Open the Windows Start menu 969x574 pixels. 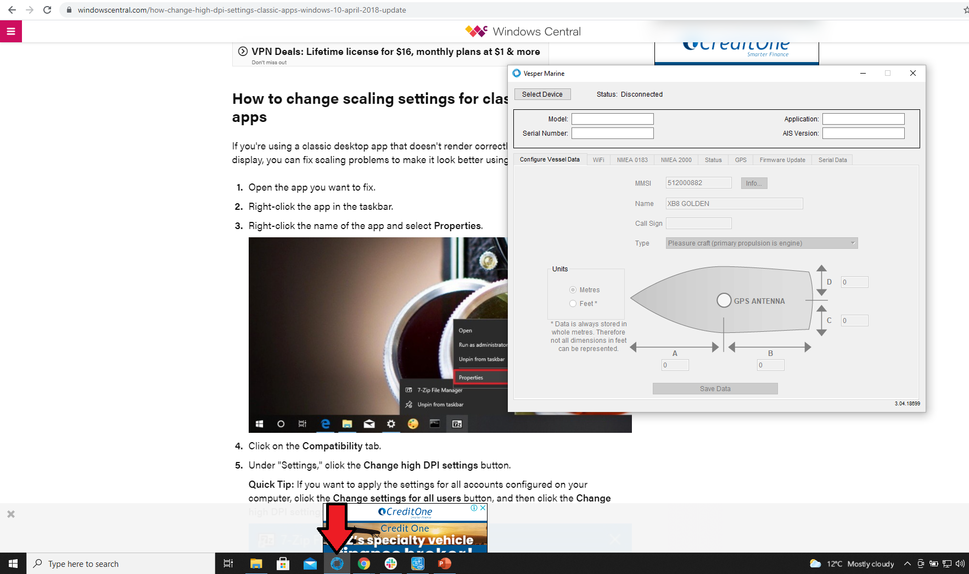13,564
